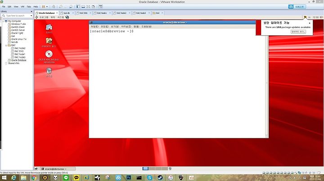Click the update notification button in popup
Image resolution: width=324 pixels, height=181 pixels.
[x=298, y=32]
